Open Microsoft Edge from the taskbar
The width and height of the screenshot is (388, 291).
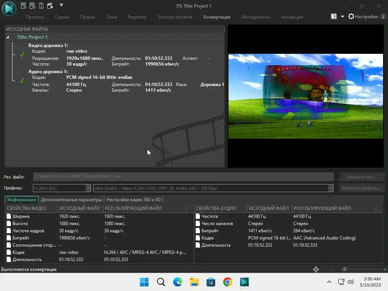tap(178, 282)
